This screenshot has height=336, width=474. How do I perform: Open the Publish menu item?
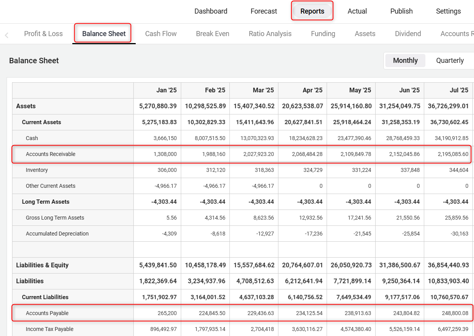click(x=401, y=11)
